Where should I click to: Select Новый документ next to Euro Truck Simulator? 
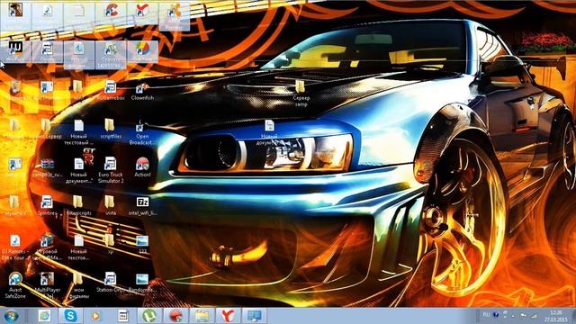78,170
